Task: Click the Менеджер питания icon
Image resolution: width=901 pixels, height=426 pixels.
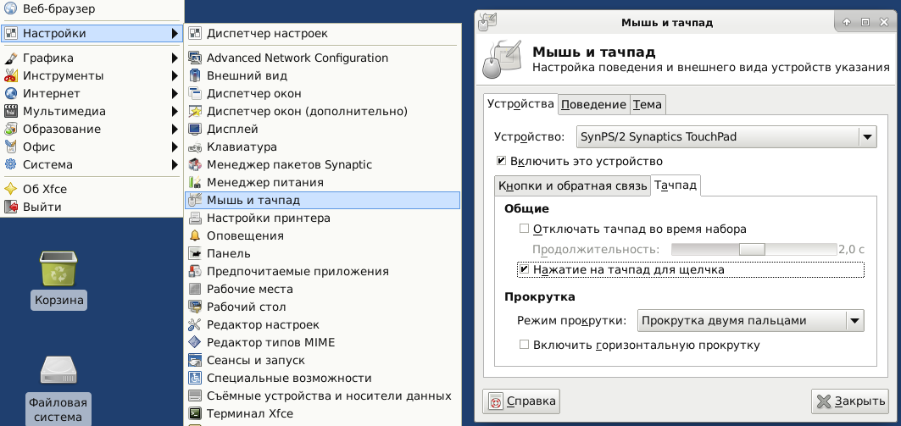Action: 195,182
